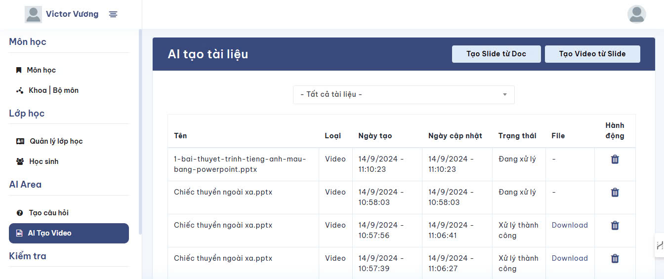Select the AI Tạo Video menu item
664x279 pixels.
(69, 233)
